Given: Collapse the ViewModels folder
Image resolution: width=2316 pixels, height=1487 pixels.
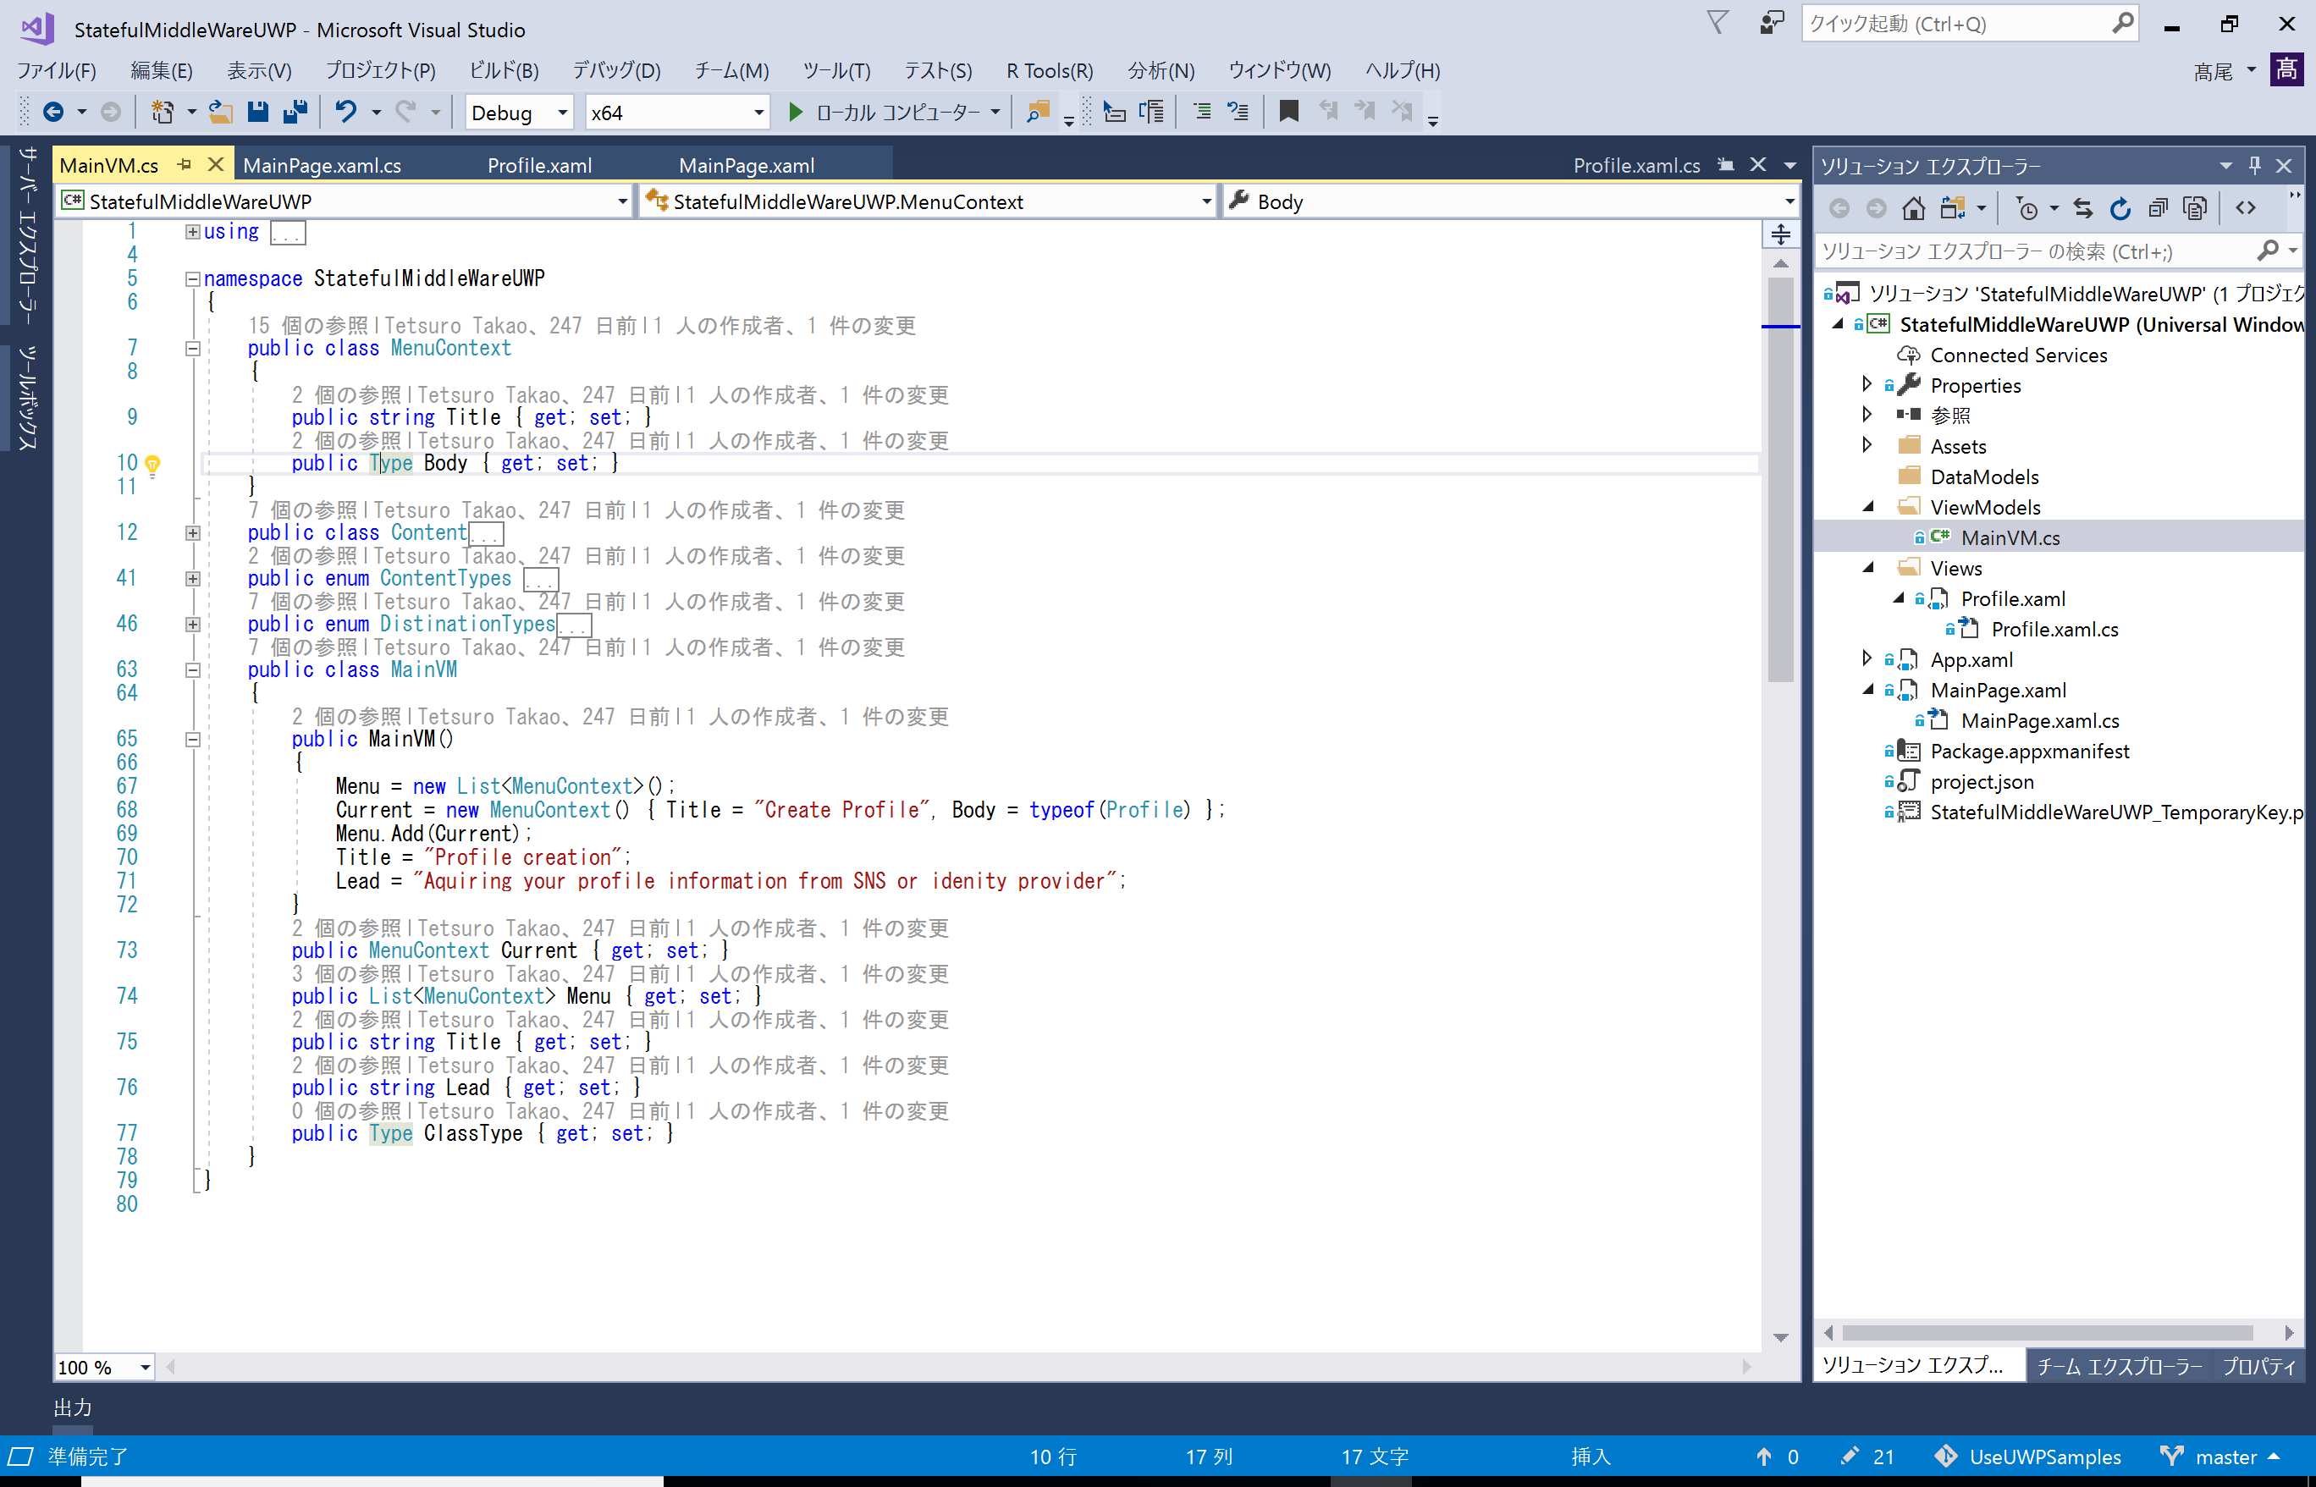Looking at the screenshot, I should (x=1868, y=507).
